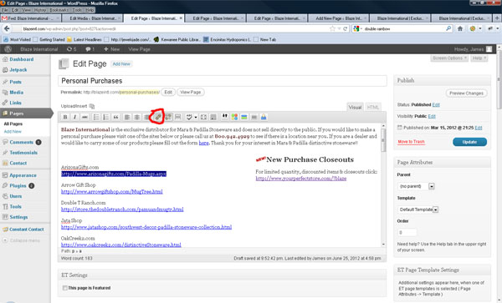The width and height of the screenshot is (502, 303).
Task: Click the Upload/Insert media icon
Action: pos(92,106)
